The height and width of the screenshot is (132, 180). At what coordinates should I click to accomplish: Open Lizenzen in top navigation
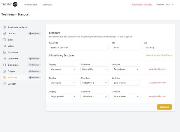click(x=47, y=5)
